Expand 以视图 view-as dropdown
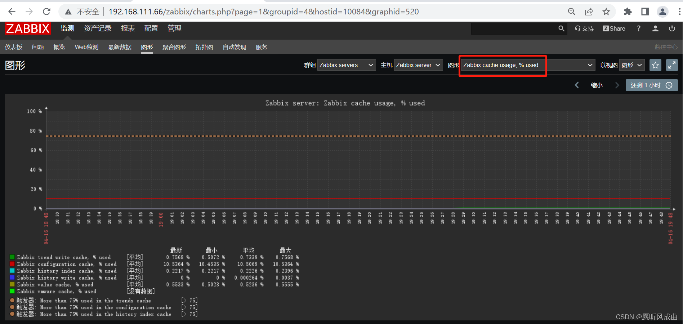683x324 pixels. 632,65
